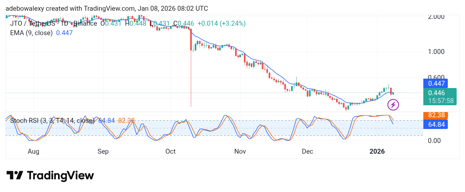This screenshot has height=192, width=465.
Task: Click the blue 64.84 Stoch RSI label
Action: pos(435,124)
